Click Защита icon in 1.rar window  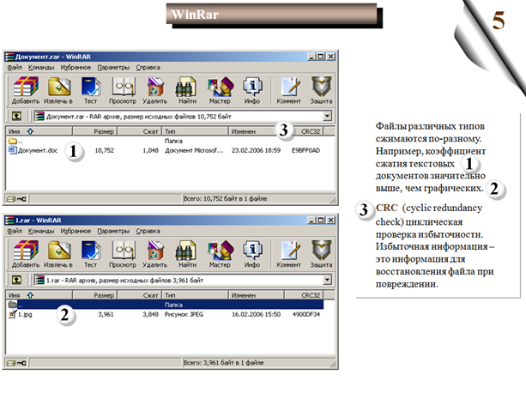tap(321, 254)
